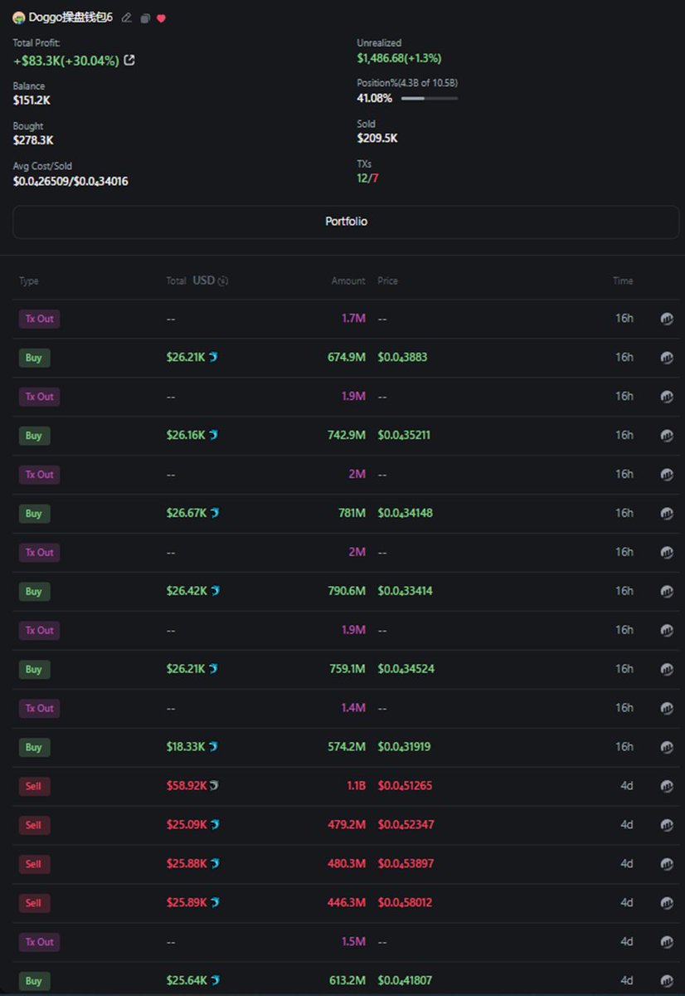The image size is (685, 996).
Task: Click the Sell badge in the $58.92K row
Action: (34, 786)
